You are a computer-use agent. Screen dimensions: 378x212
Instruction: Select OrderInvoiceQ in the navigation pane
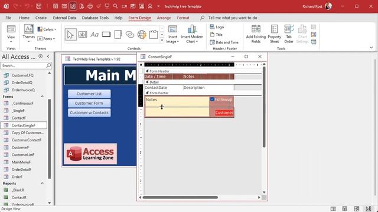point(23,90)
